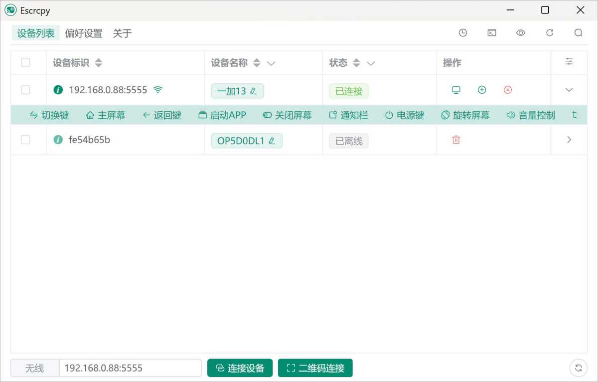Viewport: 598px width, 382px height.
Task: Switch to the 偏好设置 tab
Action: tap(83, 33)
